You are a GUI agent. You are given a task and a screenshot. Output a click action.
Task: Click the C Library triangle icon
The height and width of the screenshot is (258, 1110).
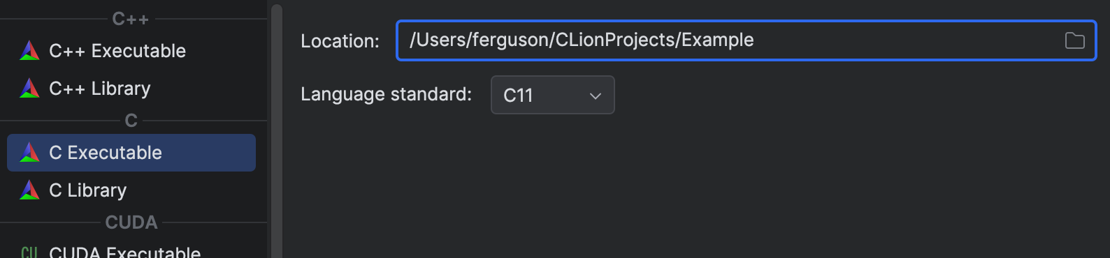pyautogui.click(x=29, y=190)
